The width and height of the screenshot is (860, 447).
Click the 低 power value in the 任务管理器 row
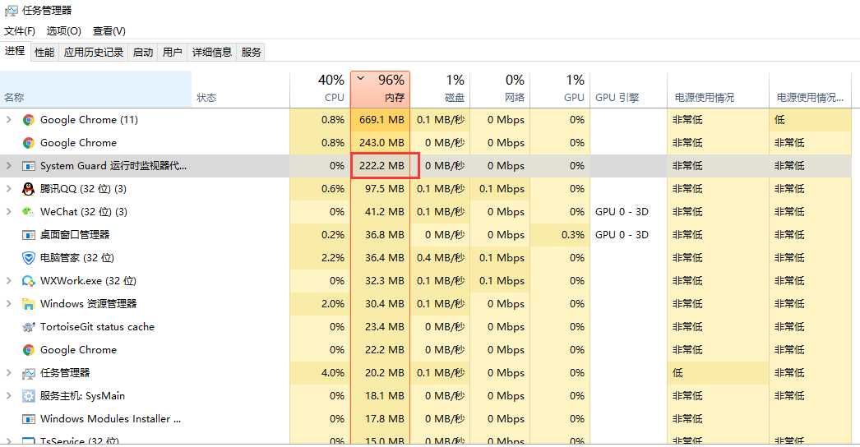point(678,373)
